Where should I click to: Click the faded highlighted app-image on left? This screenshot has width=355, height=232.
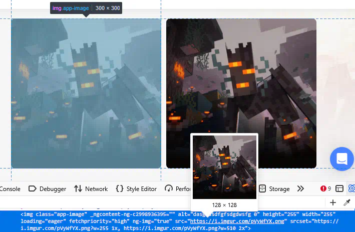click(x=86, y=93)
